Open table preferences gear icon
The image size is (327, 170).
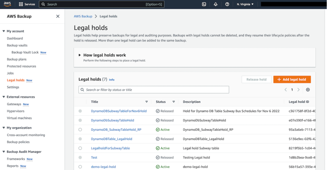(308, 90)
